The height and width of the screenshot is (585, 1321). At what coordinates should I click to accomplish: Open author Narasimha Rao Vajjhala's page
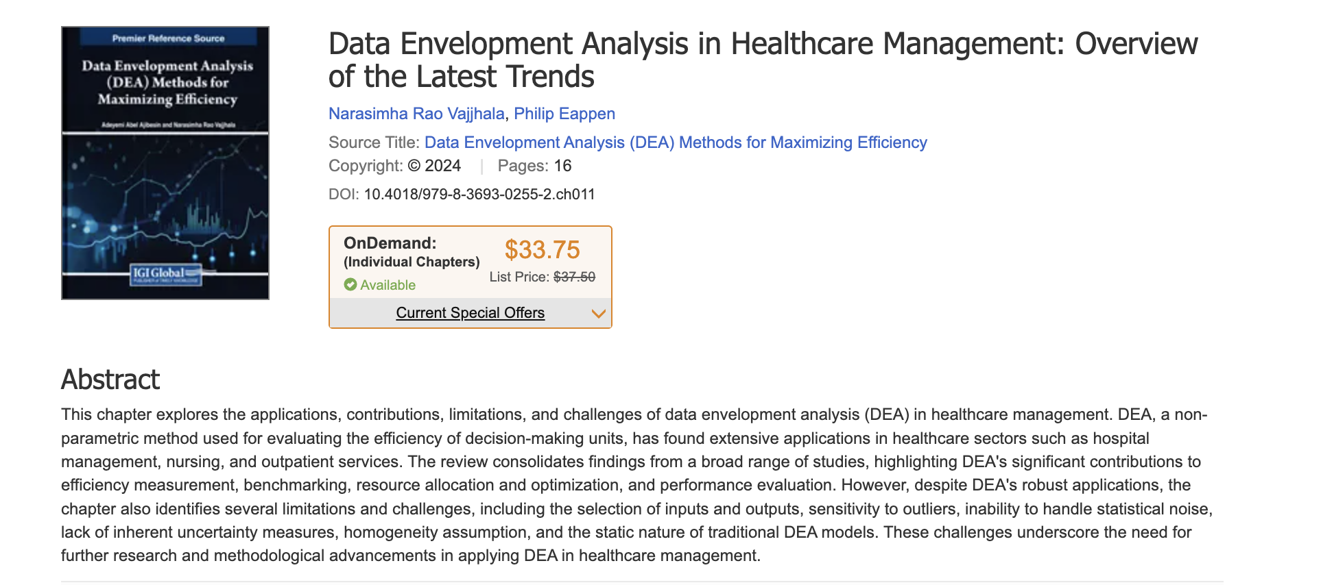coord(416,114)
